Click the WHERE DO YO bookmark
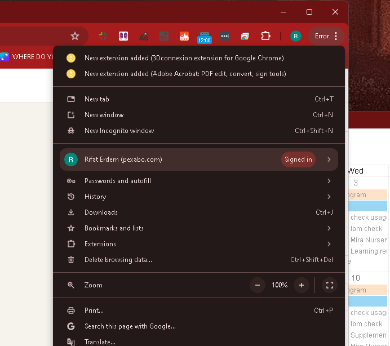This screenshot has height=346, width=390. [27, 57]
